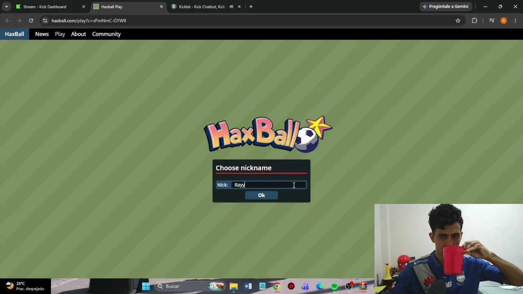Mute the Kicklet tab audio

pyautogui.click(x=231, y=7)
